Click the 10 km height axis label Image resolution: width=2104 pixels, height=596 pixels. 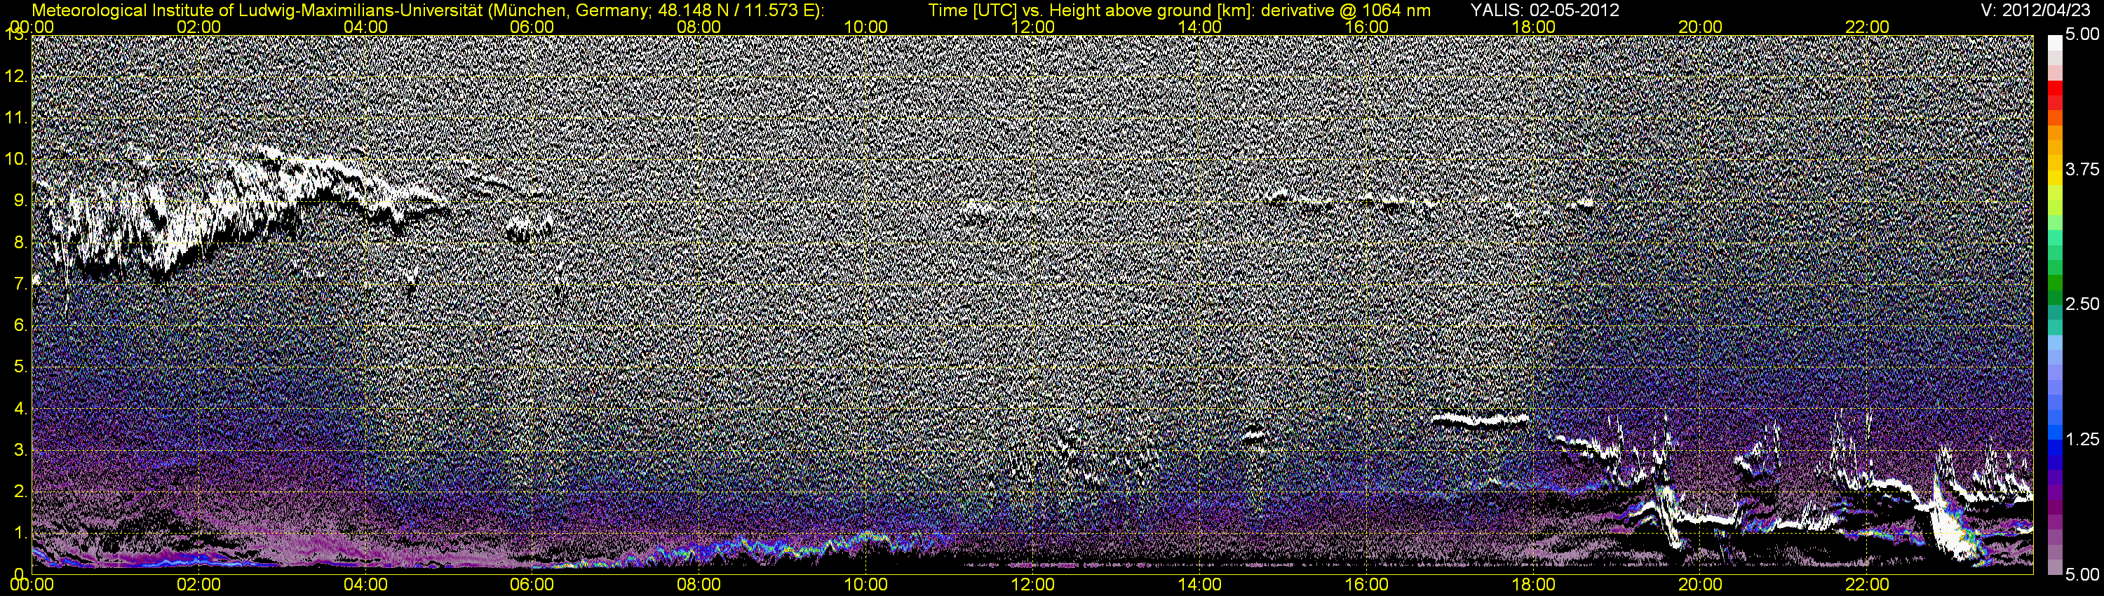[x=15, y=160]
